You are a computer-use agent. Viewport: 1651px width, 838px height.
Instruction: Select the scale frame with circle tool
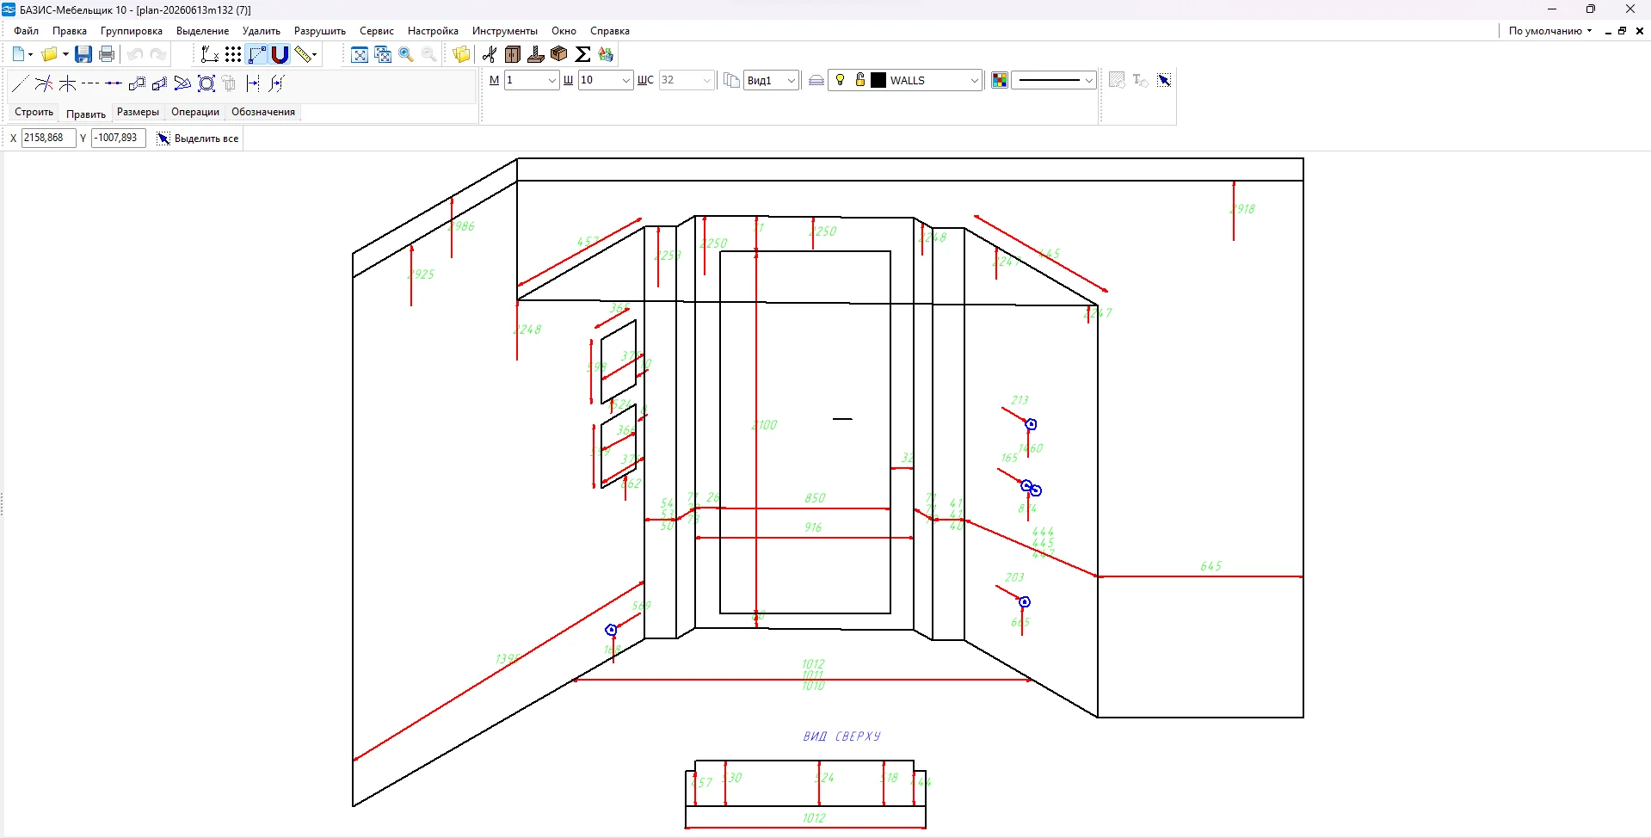tap(206, 83)
